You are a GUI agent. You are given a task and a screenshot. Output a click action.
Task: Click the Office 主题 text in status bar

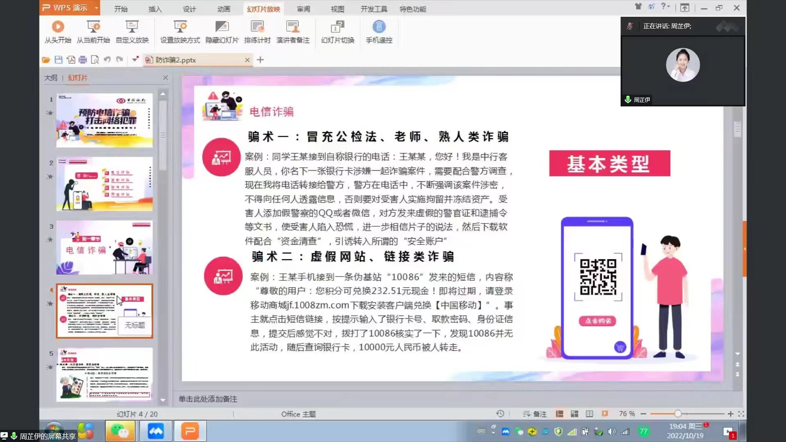click(x=298, y=414)
